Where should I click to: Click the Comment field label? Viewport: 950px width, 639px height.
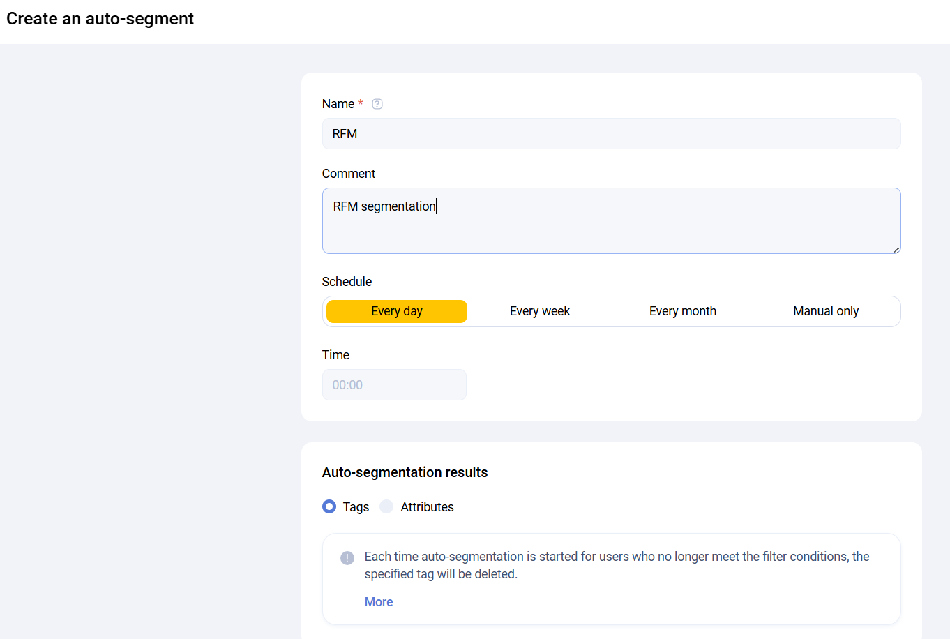pos(349,174)
